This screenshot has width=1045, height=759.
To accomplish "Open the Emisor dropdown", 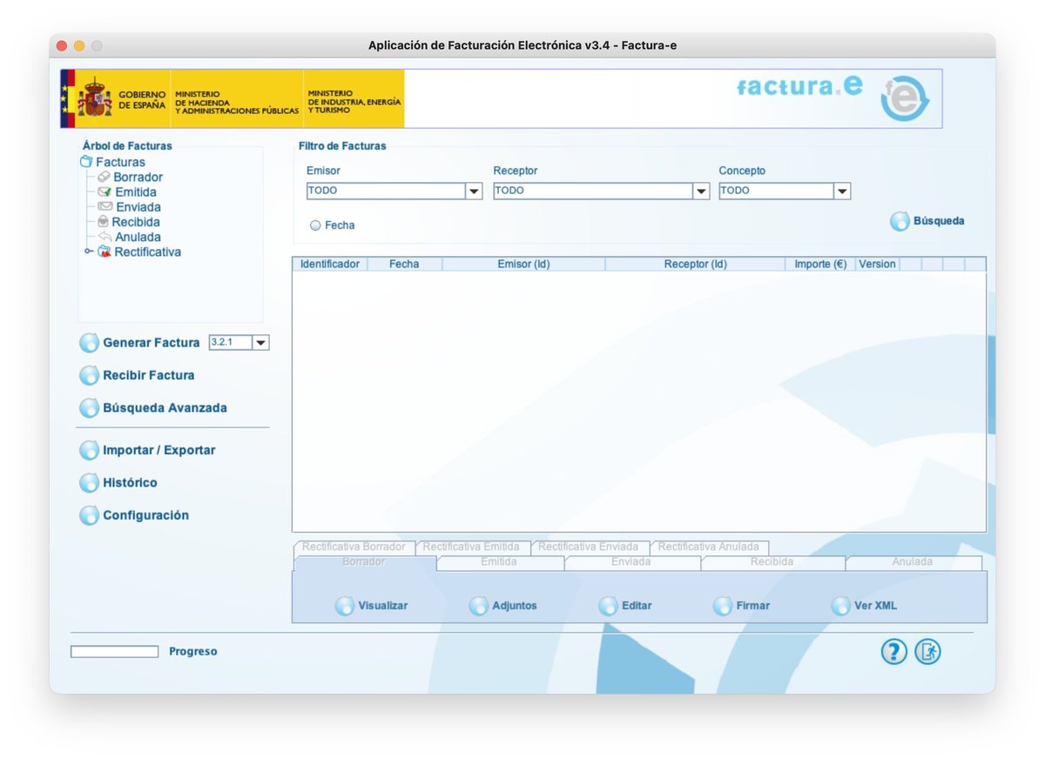I will [474, 191].
